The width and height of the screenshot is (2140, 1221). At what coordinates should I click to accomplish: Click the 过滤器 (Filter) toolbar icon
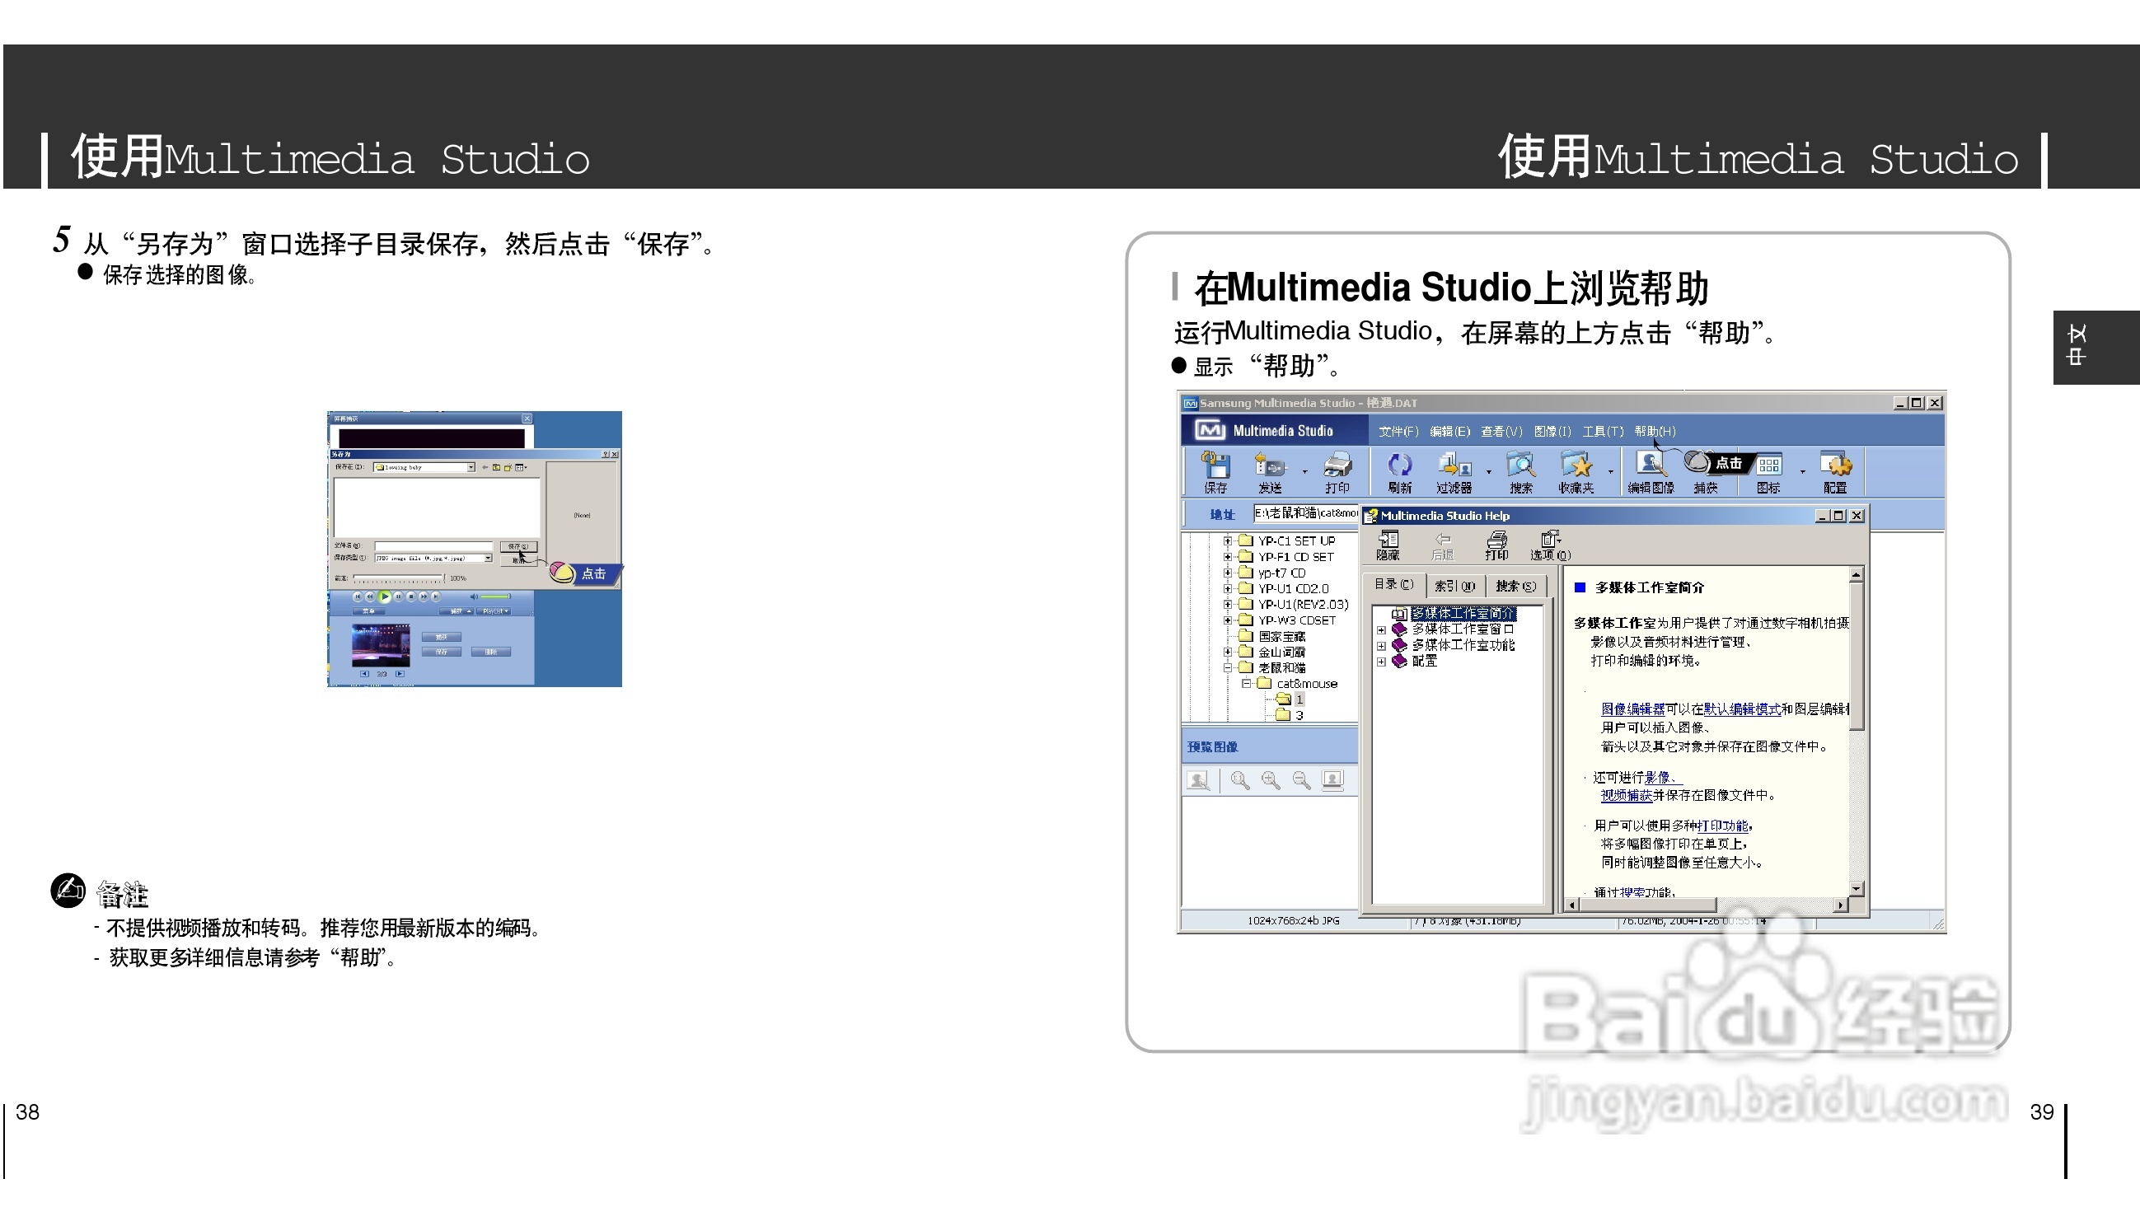1455,465
